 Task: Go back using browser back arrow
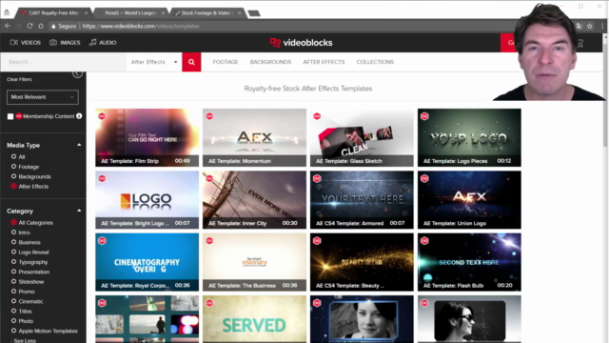click(8, 26)
